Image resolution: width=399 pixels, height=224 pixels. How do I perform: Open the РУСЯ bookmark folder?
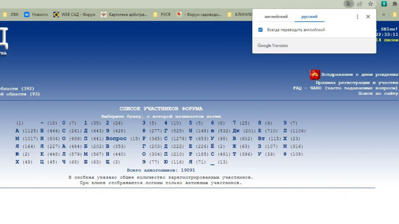pos(162,14)
